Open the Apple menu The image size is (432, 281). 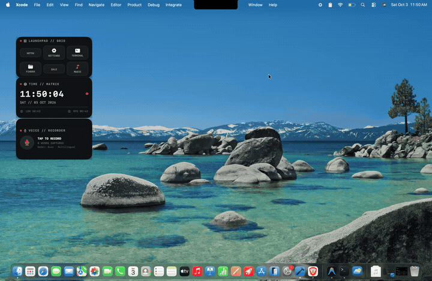[8, 5]
